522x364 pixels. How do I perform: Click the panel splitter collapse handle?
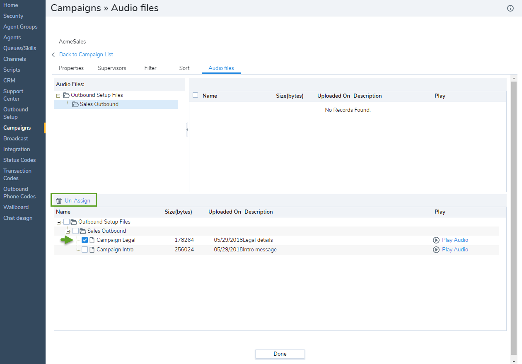point(187,130)
